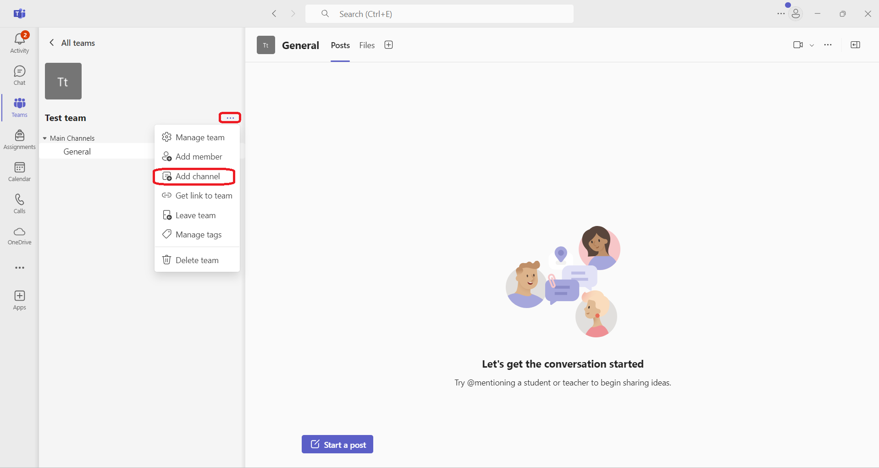Click the General channel avatar in header

click(x=265, y=45)
